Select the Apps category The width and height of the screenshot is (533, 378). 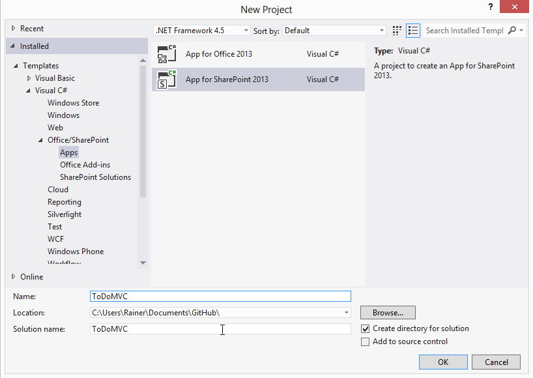tap(68, 153)
